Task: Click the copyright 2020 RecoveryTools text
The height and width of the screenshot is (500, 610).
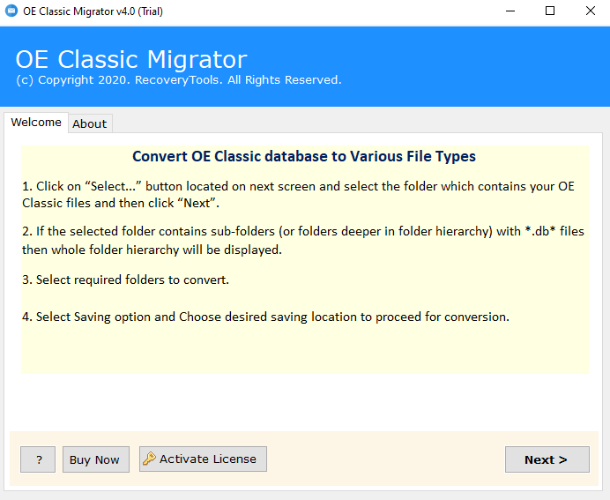Action: point(179,79)
